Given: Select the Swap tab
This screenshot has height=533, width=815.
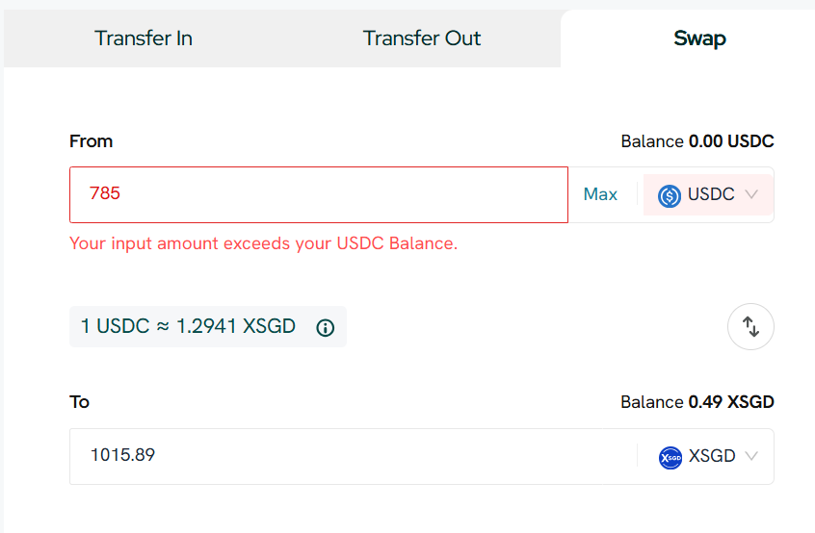Looking at the screenshot, I should point(699,38).
